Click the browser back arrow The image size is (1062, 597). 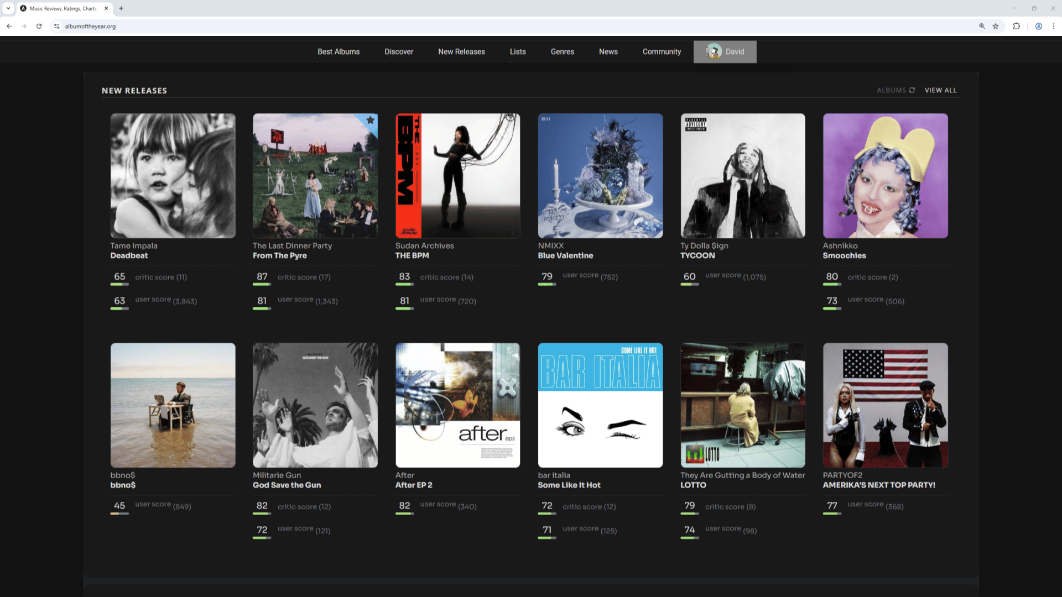tap(9, 26)
